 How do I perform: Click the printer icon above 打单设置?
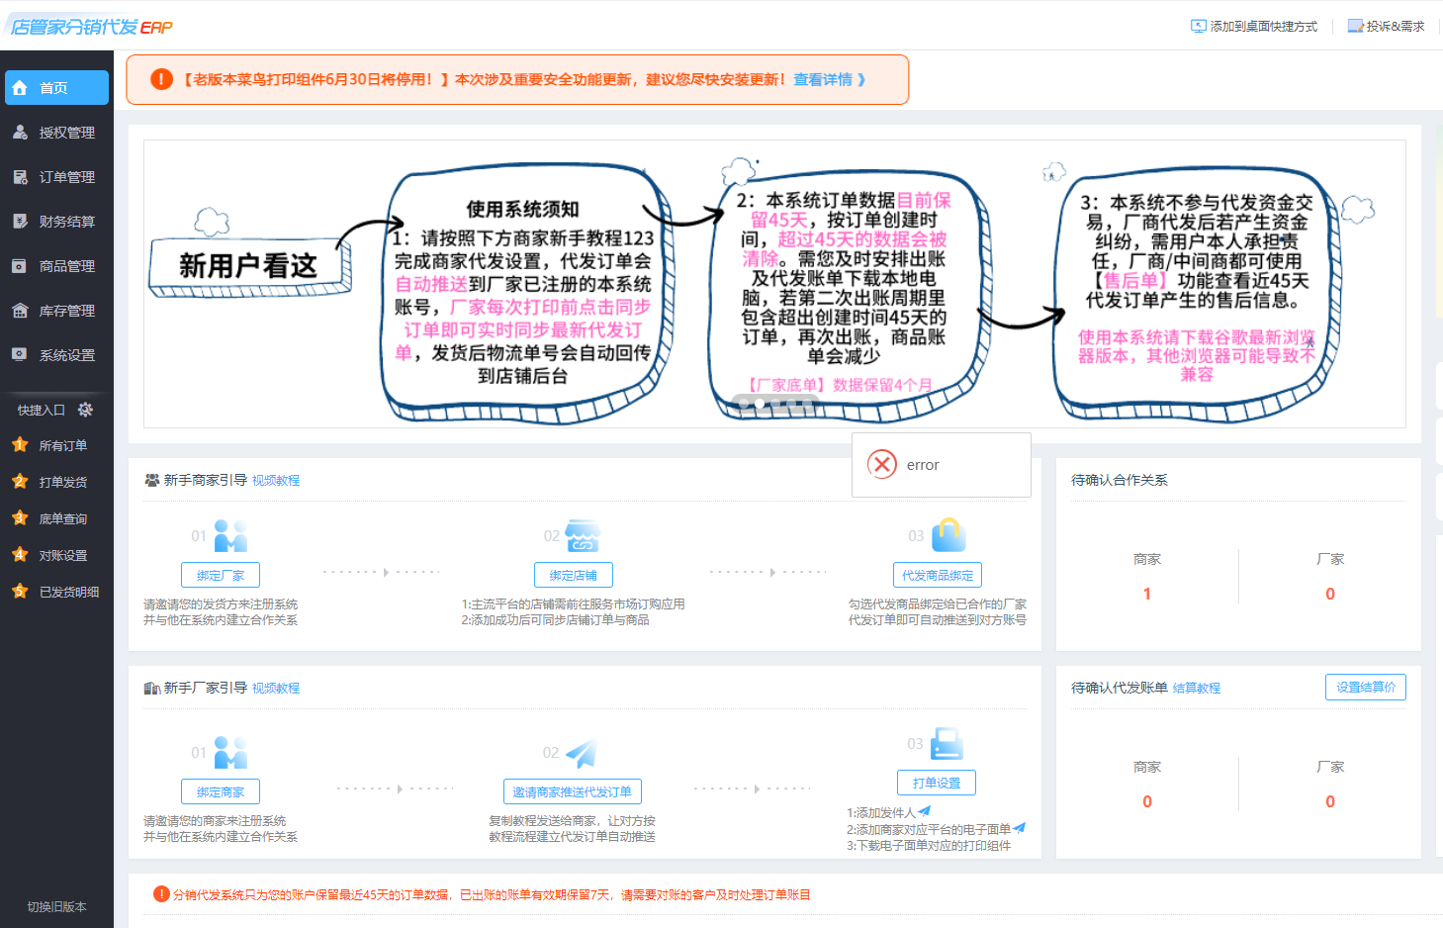point(947,744)
